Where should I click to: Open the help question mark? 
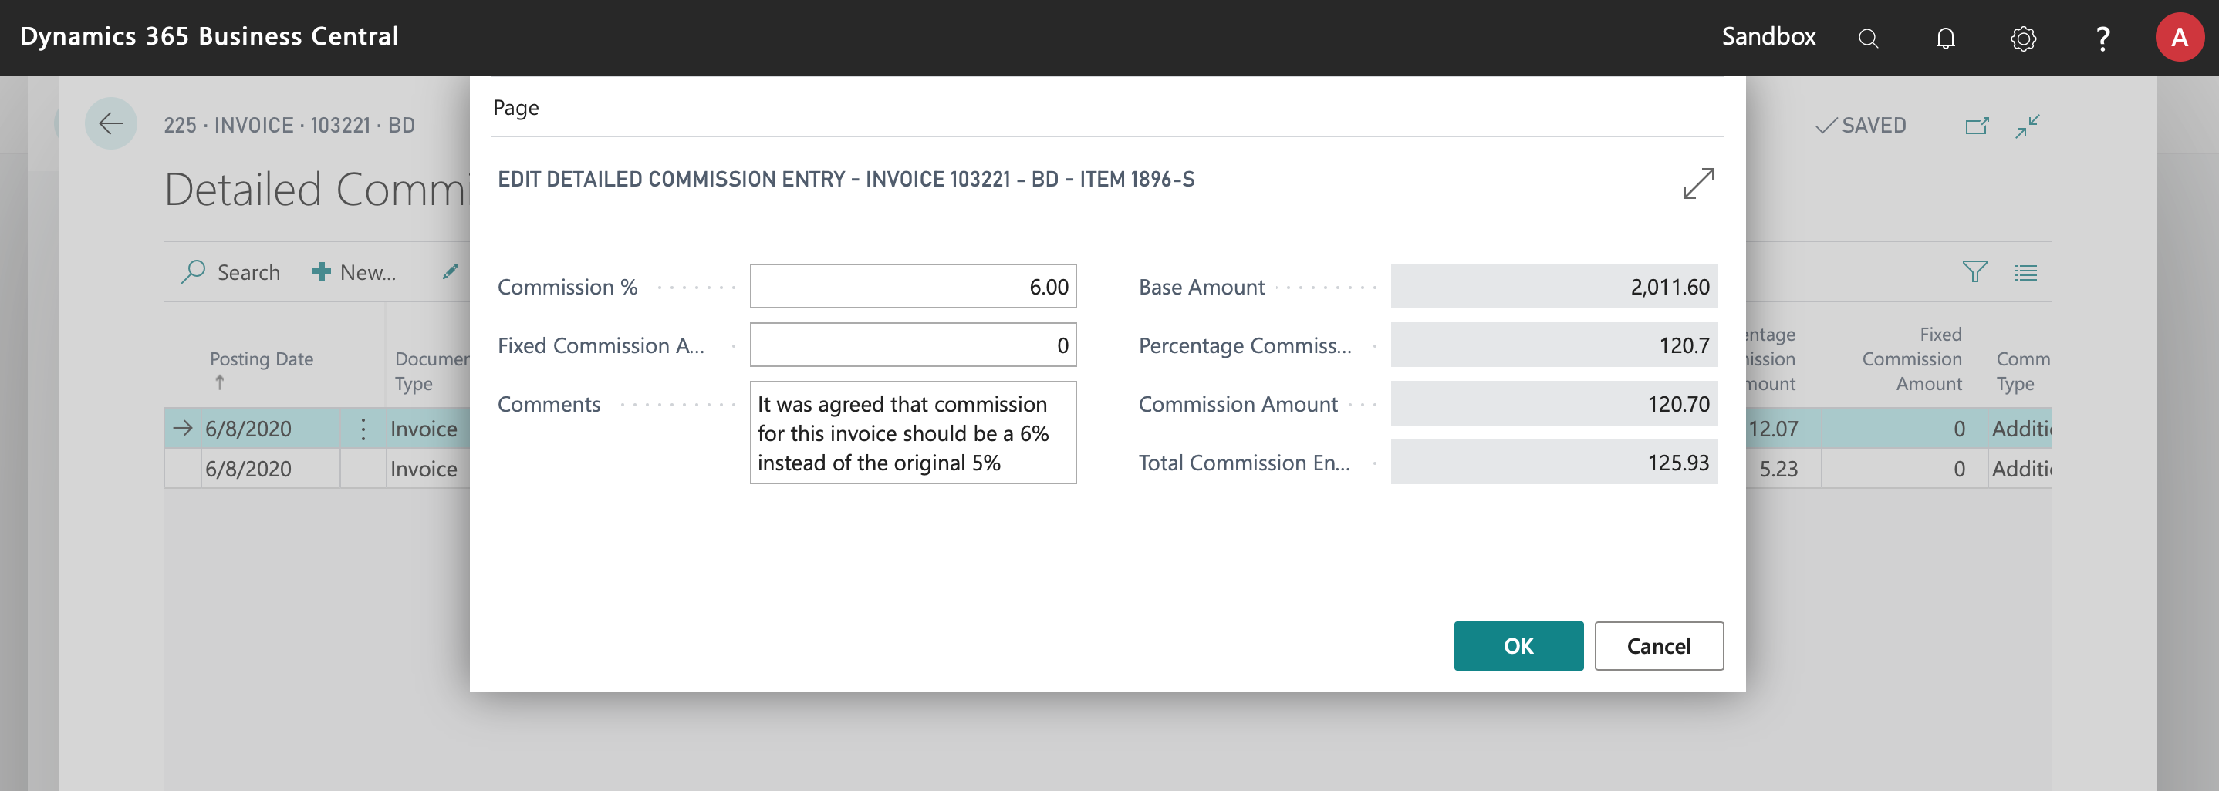click(x=2102, y=38)
